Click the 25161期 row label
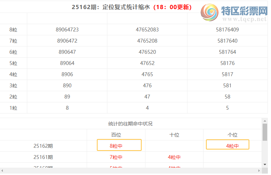The height and width of the screenshot is (175, 271). 43,157
